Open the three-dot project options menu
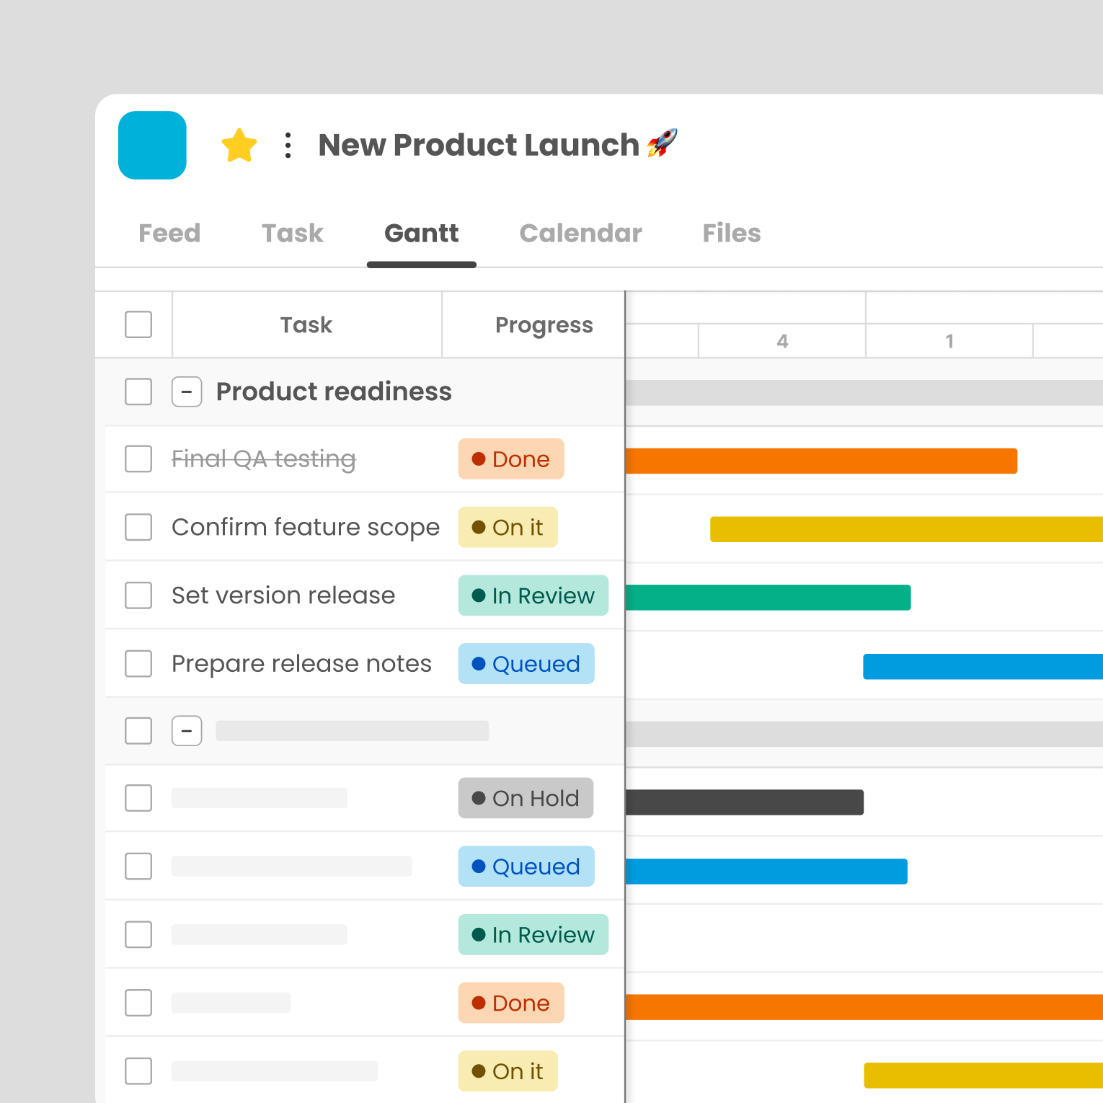 [x=288, y=146]
